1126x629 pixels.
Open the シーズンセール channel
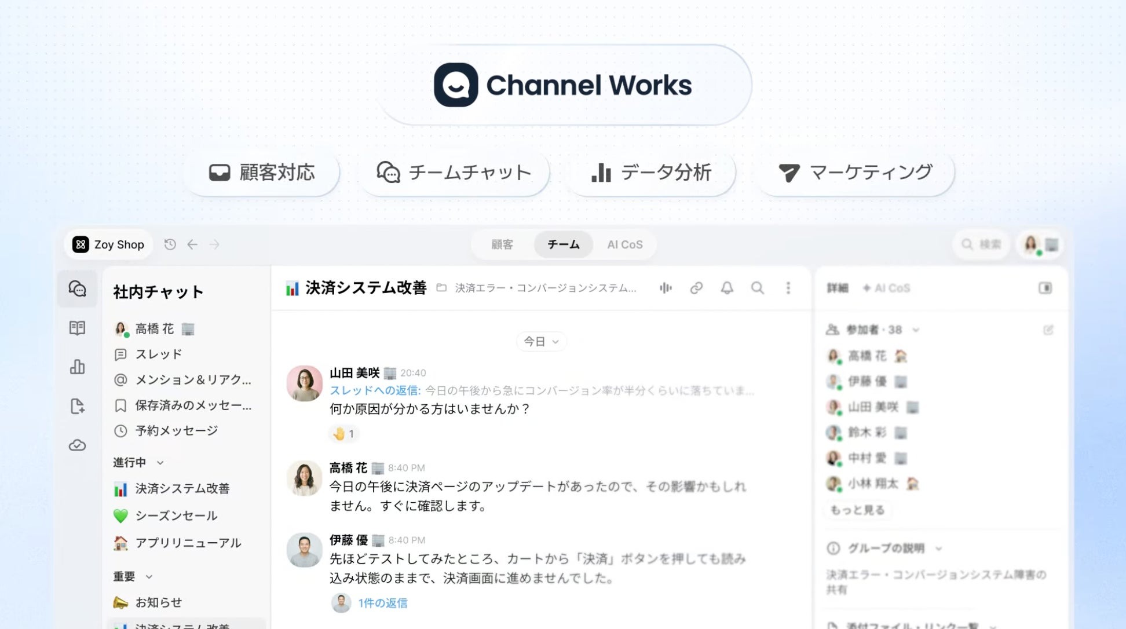click(x=166, y=515)
